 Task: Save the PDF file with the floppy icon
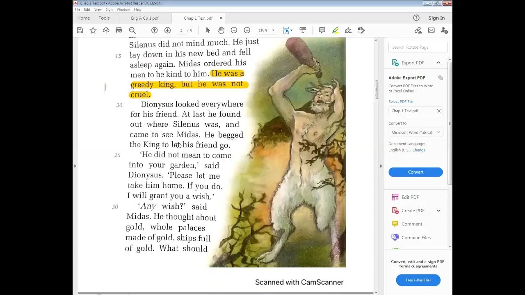pos(80,30)
